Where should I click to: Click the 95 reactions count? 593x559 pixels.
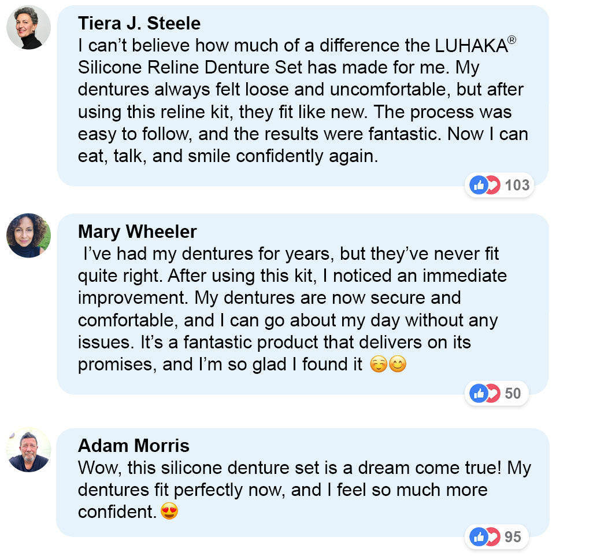[x=513, y=537]
